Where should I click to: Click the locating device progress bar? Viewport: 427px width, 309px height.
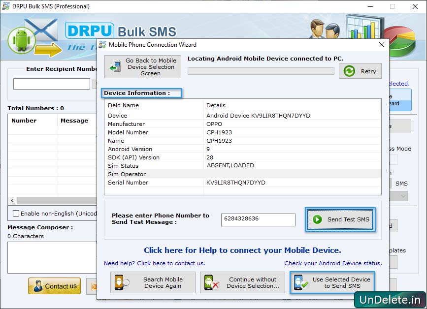coord(261,71)
